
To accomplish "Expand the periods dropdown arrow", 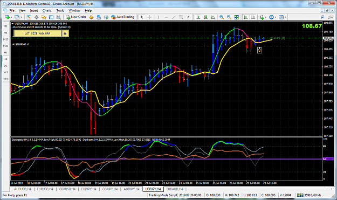I will (x=276, y=17).
